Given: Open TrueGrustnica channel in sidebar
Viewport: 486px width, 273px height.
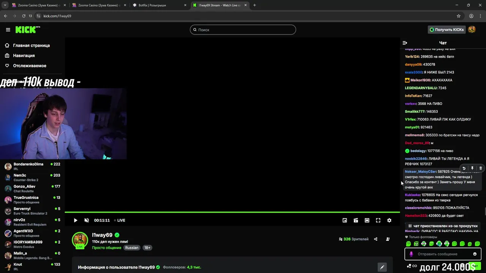Looking at the screenshot, I should 32,200.
